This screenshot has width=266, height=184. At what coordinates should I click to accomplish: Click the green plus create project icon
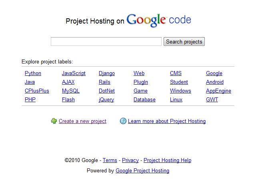coord(54,121)
